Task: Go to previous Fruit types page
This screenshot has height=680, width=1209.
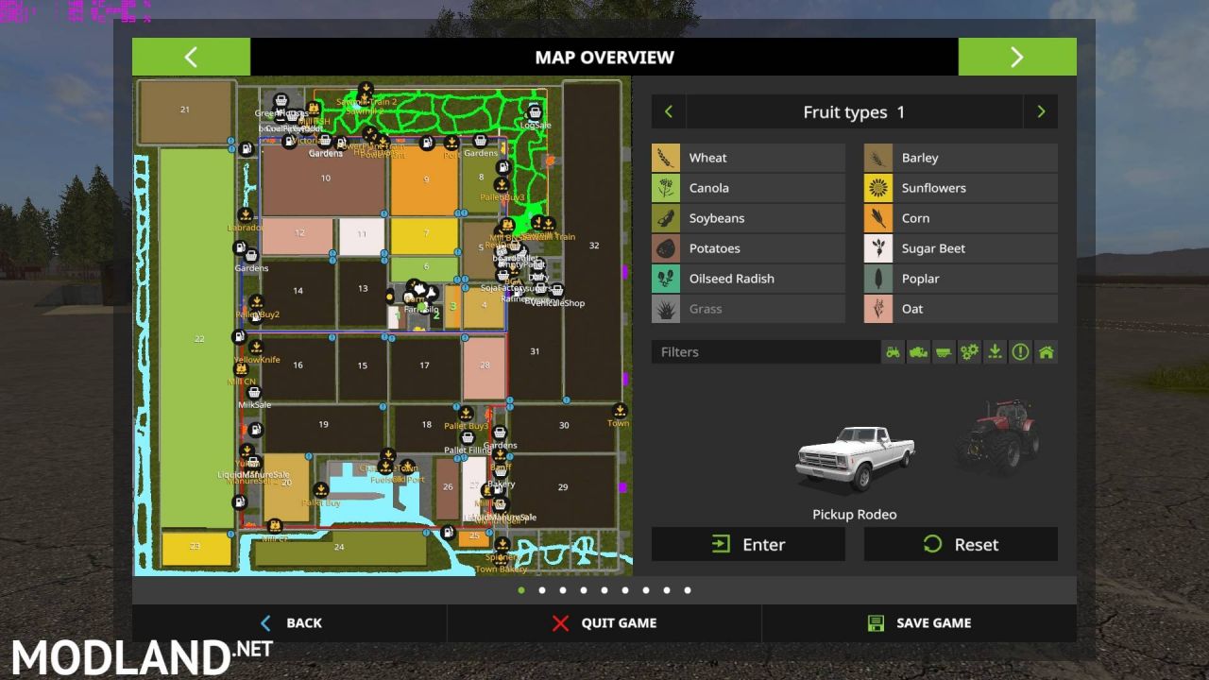Action: (x=669, y=111)
